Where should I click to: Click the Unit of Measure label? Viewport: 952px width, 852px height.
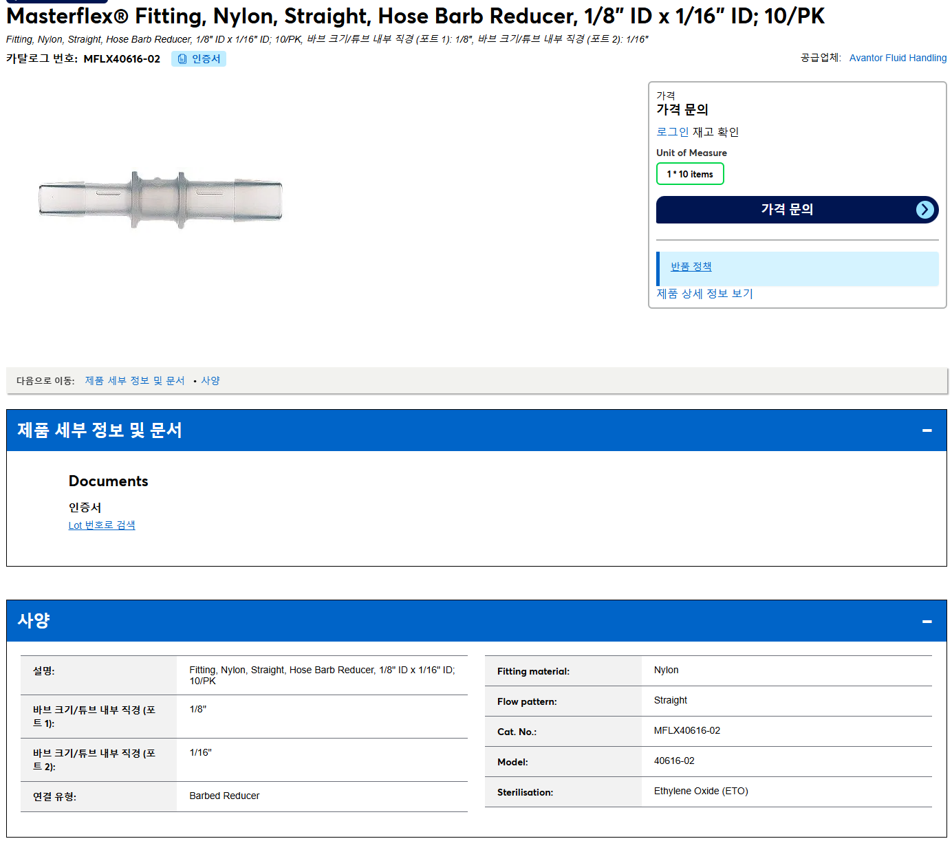[691, 153]
